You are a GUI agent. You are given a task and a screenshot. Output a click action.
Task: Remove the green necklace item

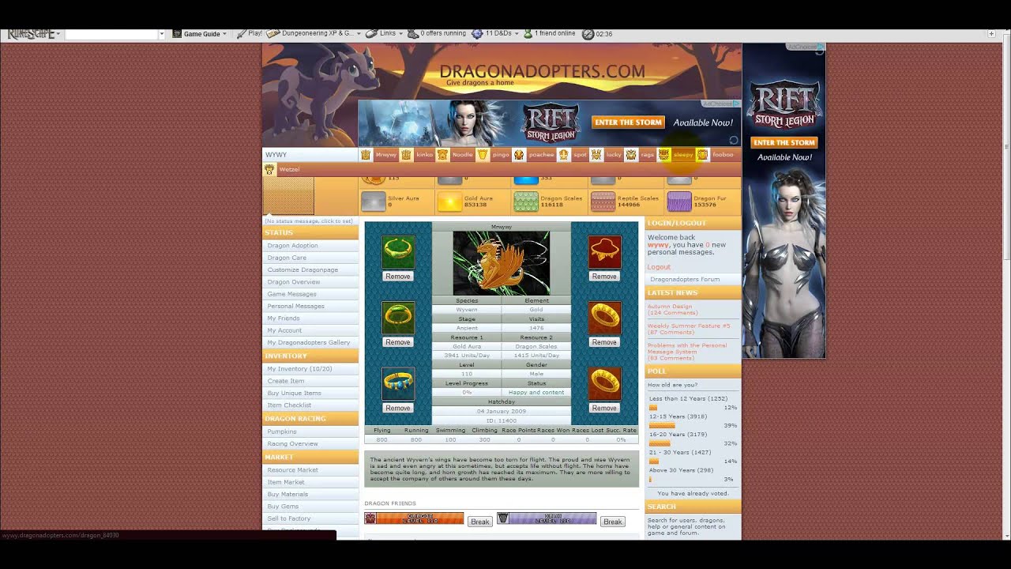[x=398, y=277]
